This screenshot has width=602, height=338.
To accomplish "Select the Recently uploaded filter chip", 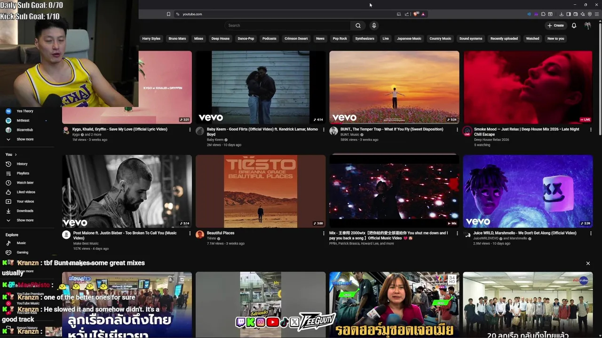I will (x=504, y=38).
